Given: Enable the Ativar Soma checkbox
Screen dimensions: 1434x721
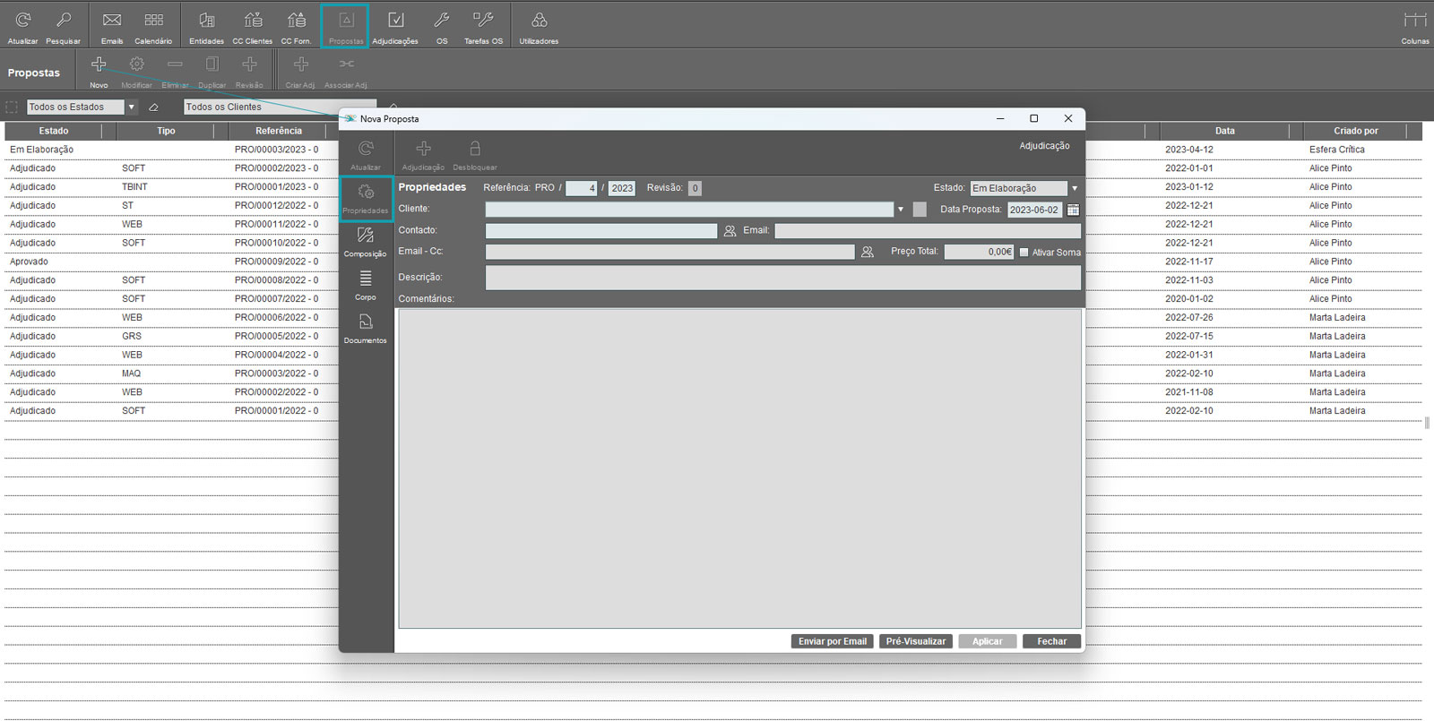Looking at the screenshot, I should [x=1024, y=253].
